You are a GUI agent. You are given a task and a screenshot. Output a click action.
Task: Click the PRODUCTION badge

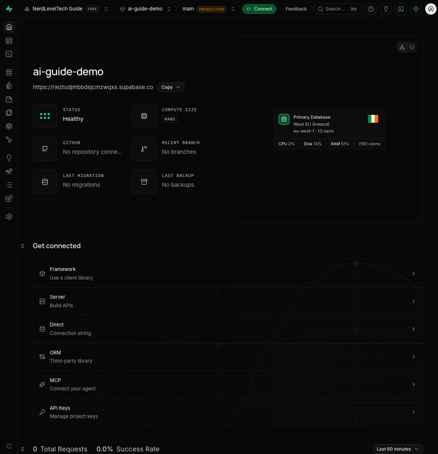[212, 9]
